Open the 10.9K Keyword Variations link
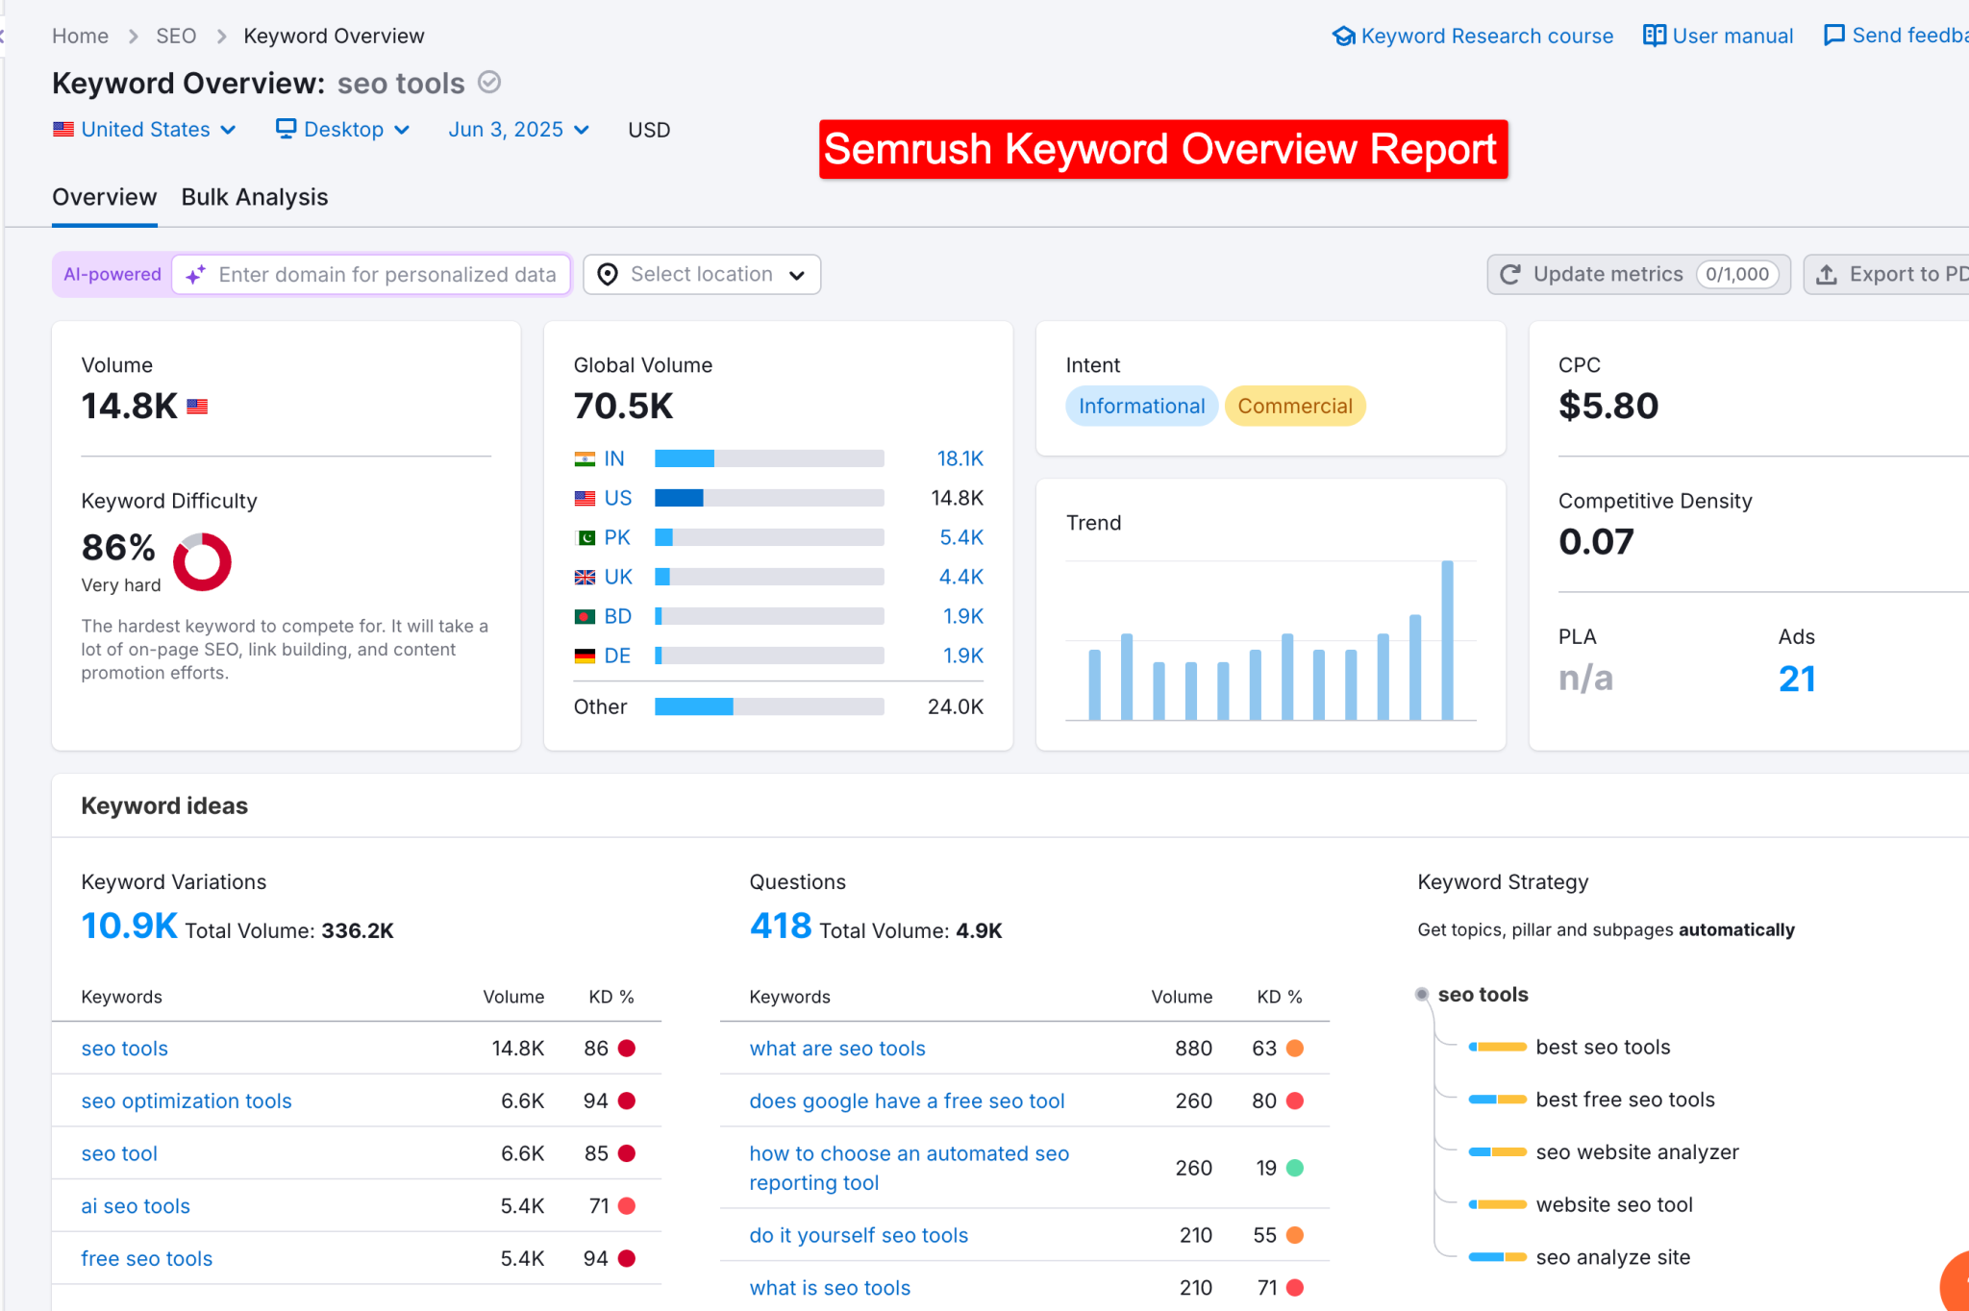 point(129,926)
